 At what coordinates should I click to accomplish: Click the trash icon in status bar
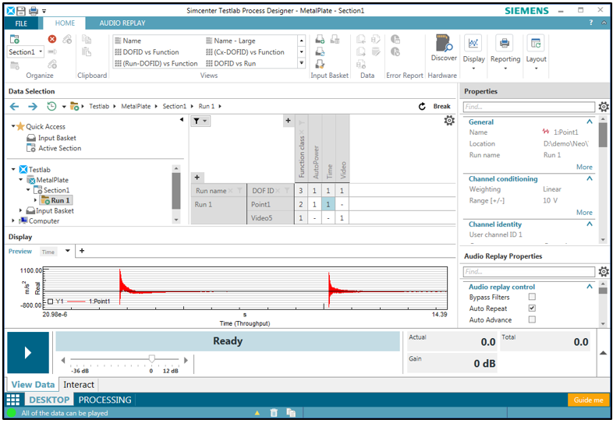(x=274, y=412)
